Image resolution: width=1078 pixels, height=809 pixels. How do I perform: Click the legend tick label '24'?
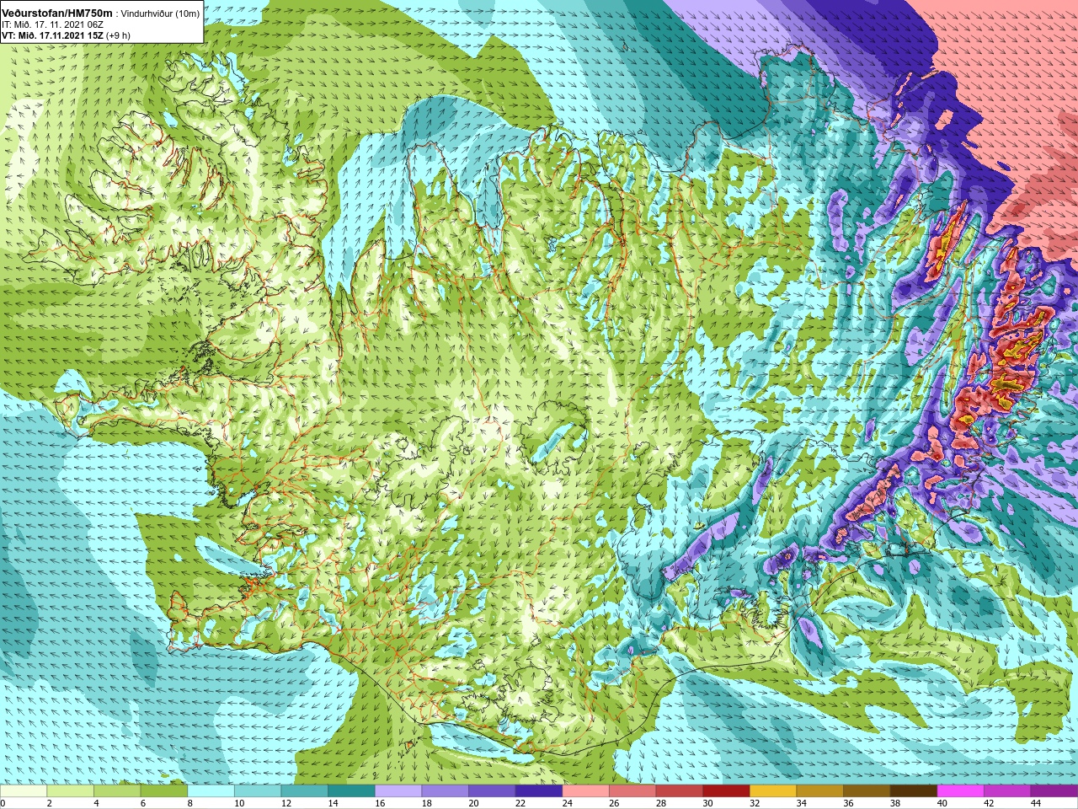coord(568,803)
